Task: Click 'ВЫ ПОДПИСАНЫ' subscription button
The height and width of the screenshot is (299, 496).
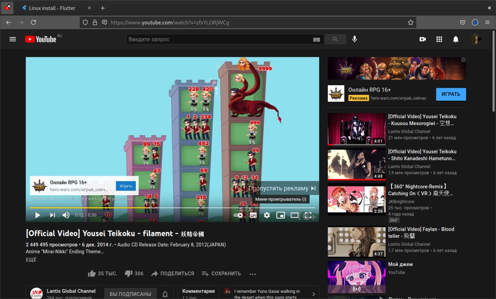Action: pyautogui.click(x=131, y=294)
